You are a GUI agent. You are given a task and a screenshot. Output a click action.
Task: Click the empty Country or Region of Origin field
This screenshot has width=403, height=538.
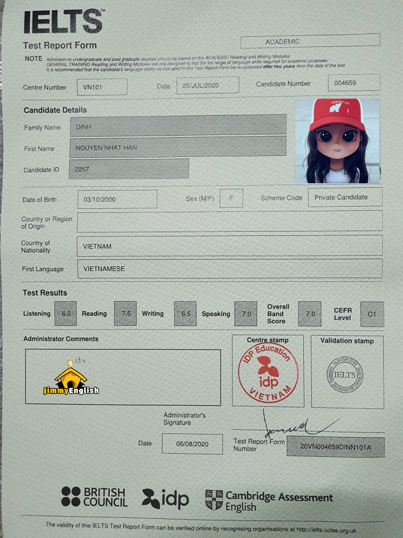click(x=229, y=221)
